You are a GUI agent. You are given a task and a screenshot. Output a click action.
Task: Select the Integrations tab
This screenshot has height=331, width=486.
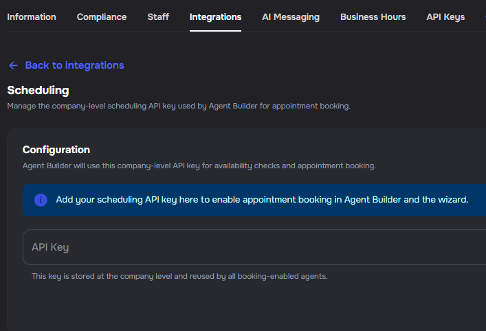click(x=215, y=16)
